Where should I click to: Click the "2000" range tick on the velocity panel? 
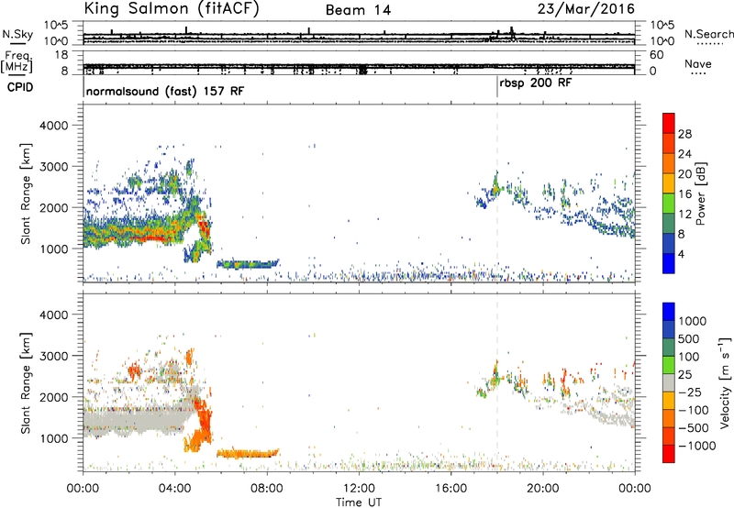[53, 397]
